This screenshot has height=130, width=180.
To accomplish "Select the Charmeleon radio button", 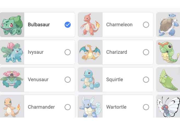I will pos(146,25).
